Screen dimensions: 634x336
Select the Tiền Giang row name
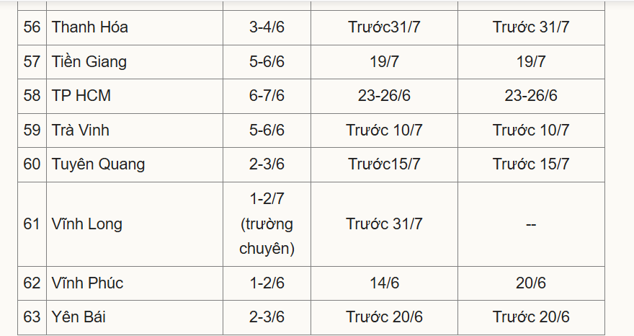point(89,61)
